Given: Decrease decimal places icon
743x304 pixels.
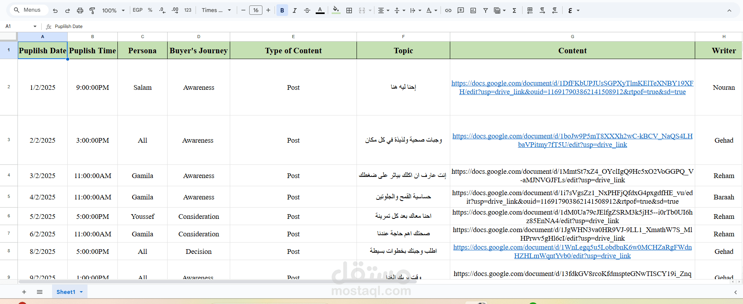Looking at the screenshot, I should click(163, 10).
